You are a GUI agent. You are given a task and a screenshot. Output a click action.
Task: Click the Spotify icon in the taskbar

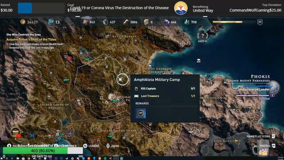[105, 158]
